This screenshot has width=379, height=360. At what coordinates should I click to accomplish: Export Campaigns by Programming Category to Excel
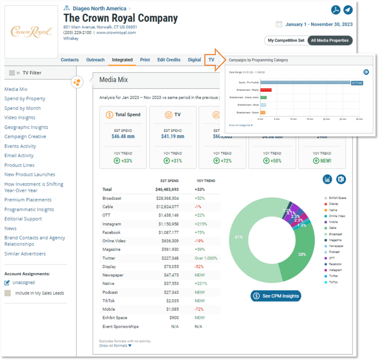click(x=366, y=72)
